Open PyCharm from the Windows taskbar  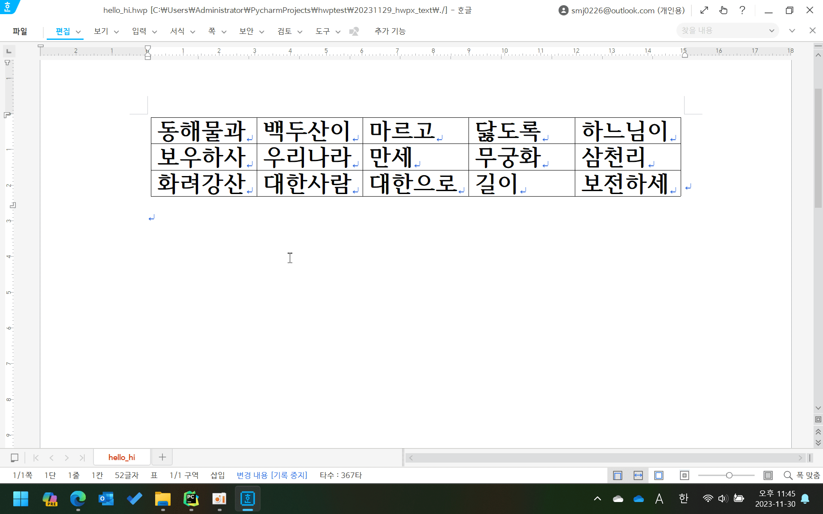191,499
